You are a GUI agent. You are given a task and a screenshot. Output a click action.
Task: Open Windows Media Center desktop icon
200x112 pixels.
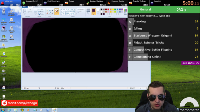[x=4, y=38]
